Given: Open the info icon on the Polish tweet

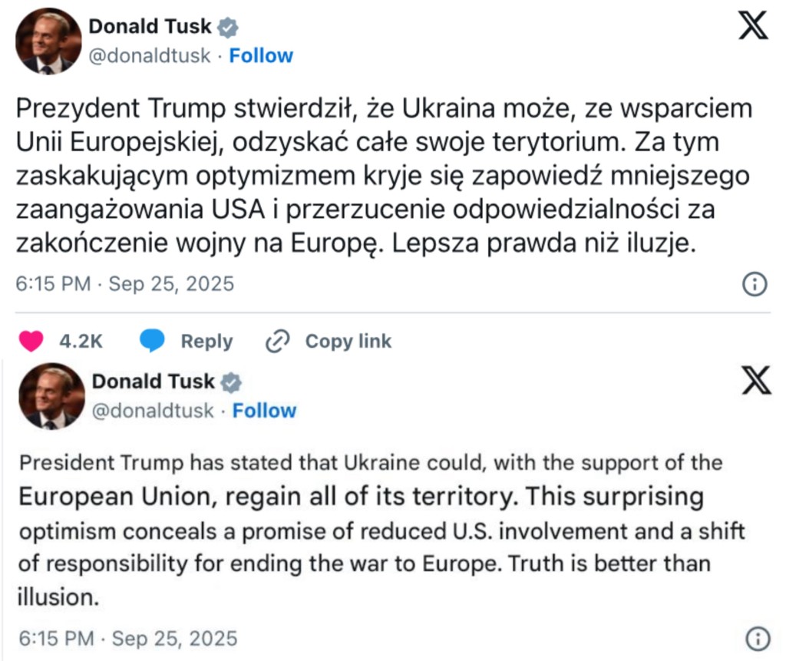Looking at the screenshot, I should click(x=755, y=285).
